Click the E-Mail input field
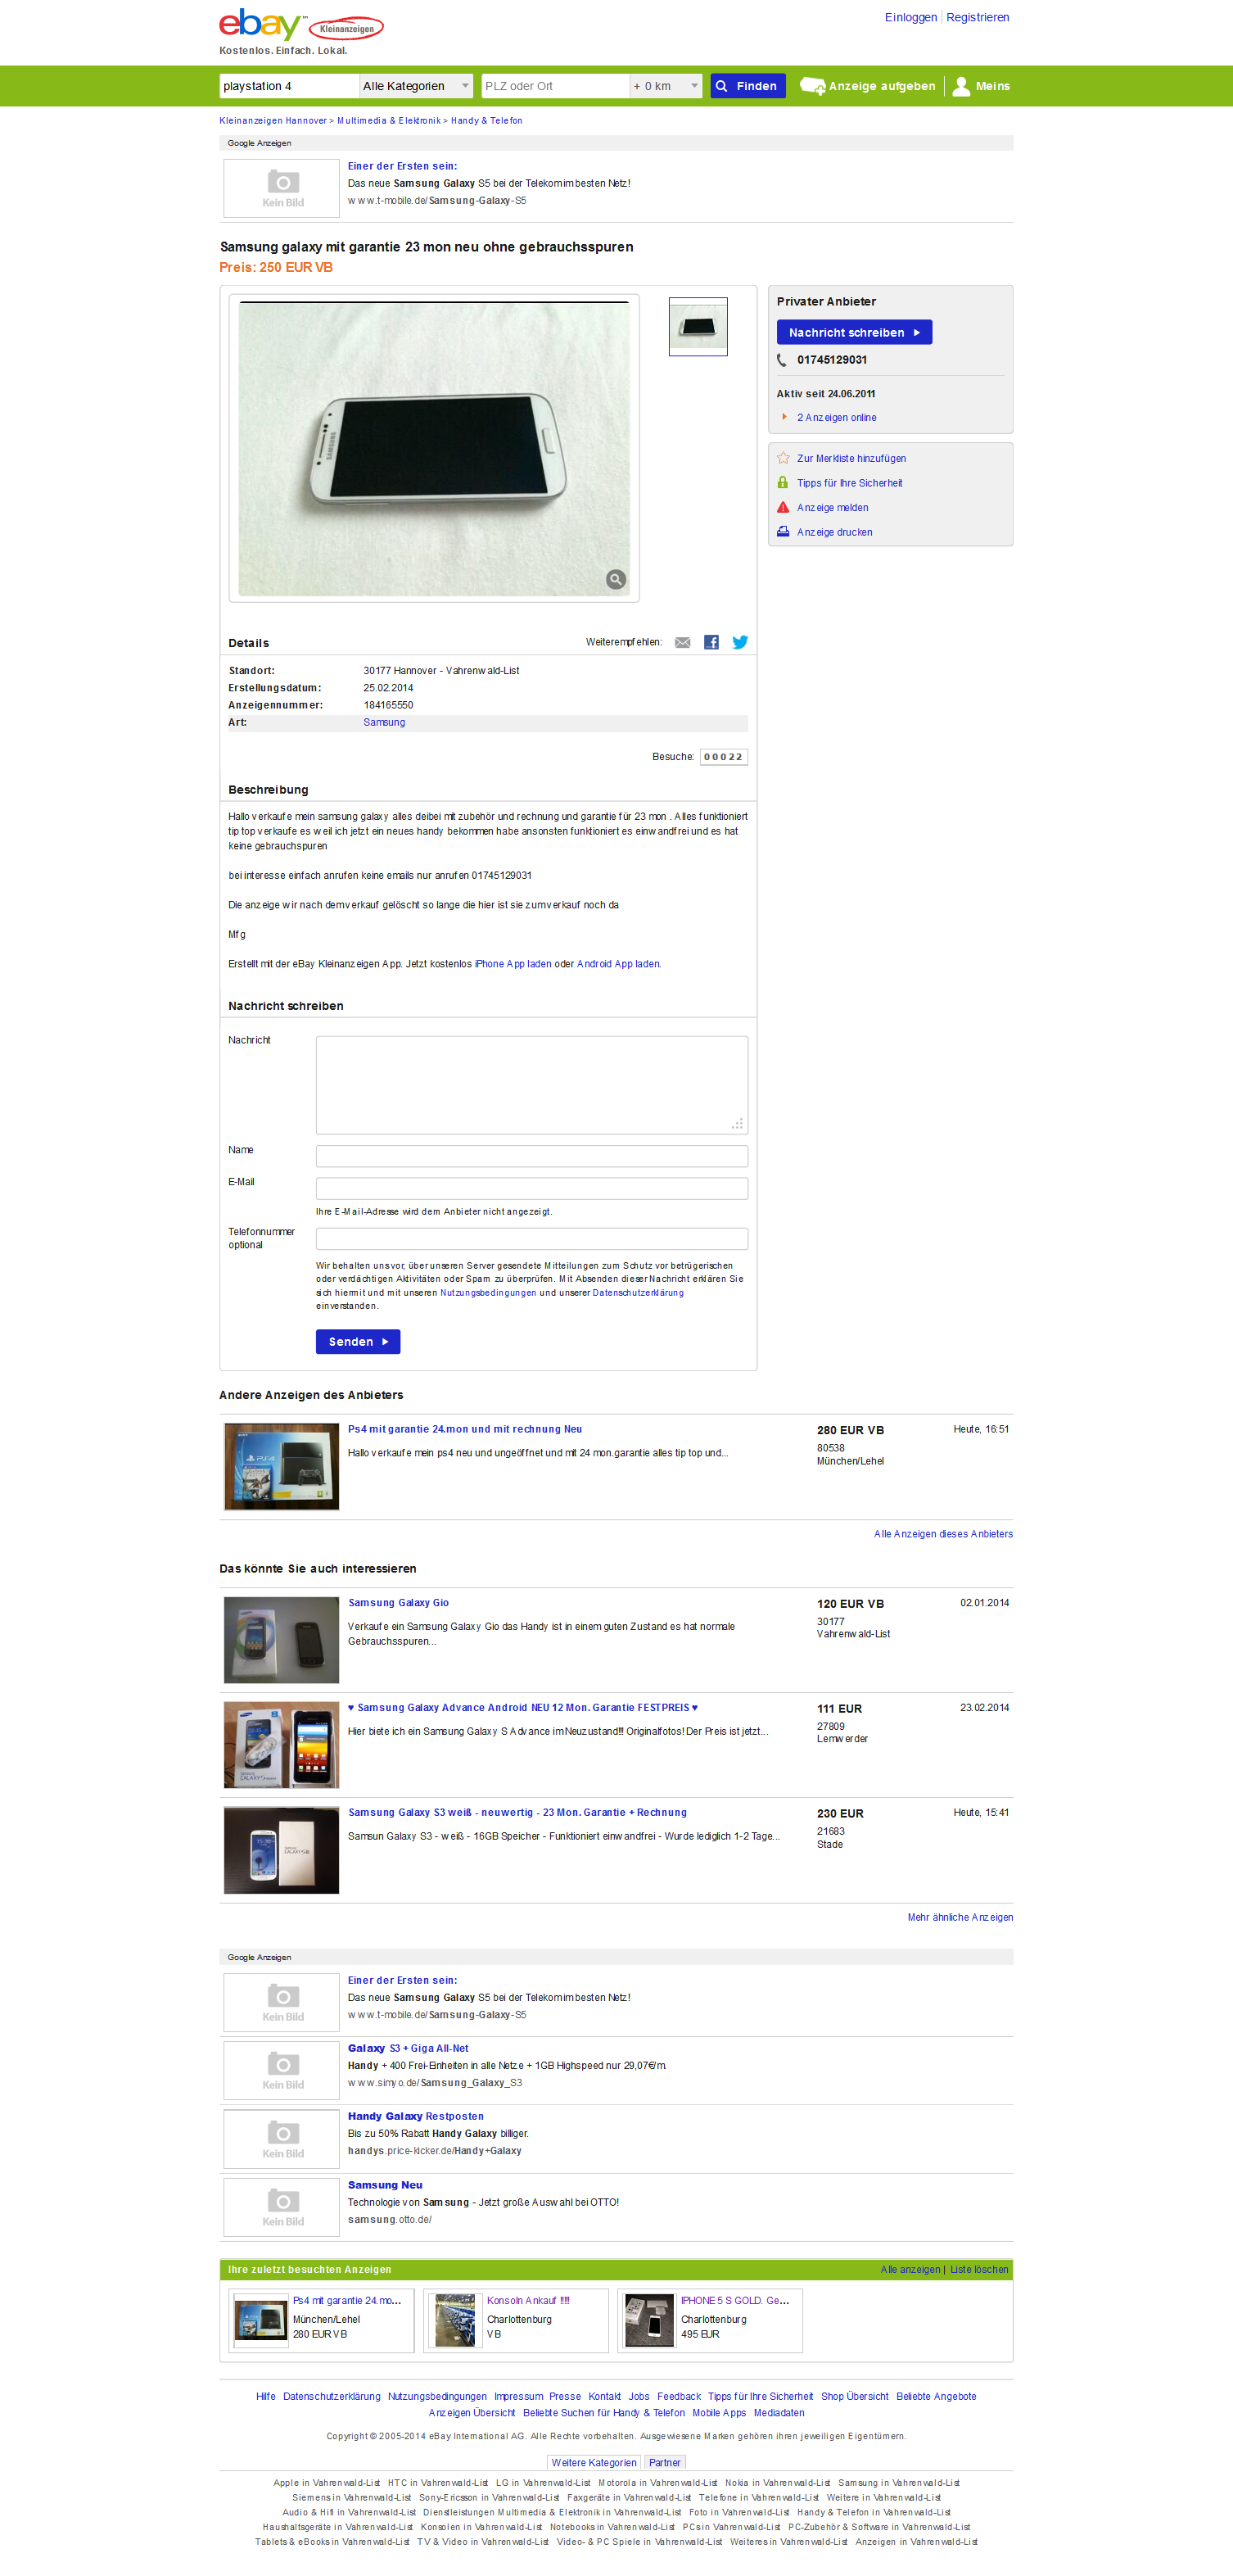Viewport: 1233px width, 2576px height. tap(531, 1188)
